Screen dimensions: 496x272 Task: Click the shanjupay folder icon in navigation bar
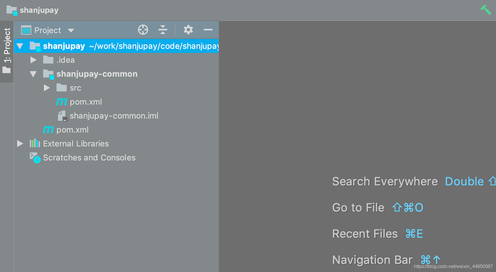pyautogui.click(x=12, y=10)
